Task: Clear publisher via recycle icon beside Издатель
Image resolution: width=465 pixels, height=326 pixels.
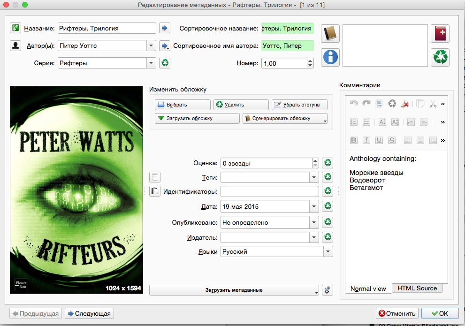Action: pyautogui.click(x=328, y=237)
